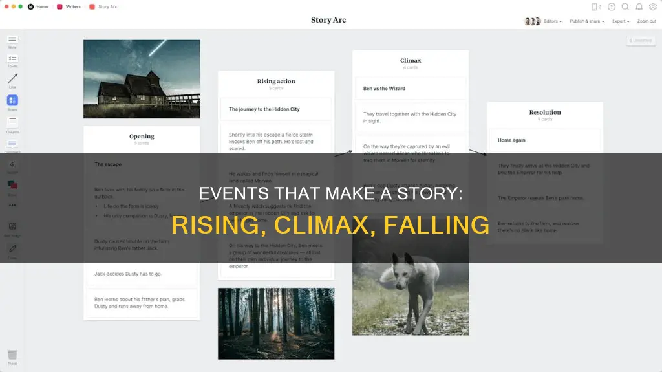
Task: Click the Rising action column title
Action: pyautogui.click(x=276, y=81)
